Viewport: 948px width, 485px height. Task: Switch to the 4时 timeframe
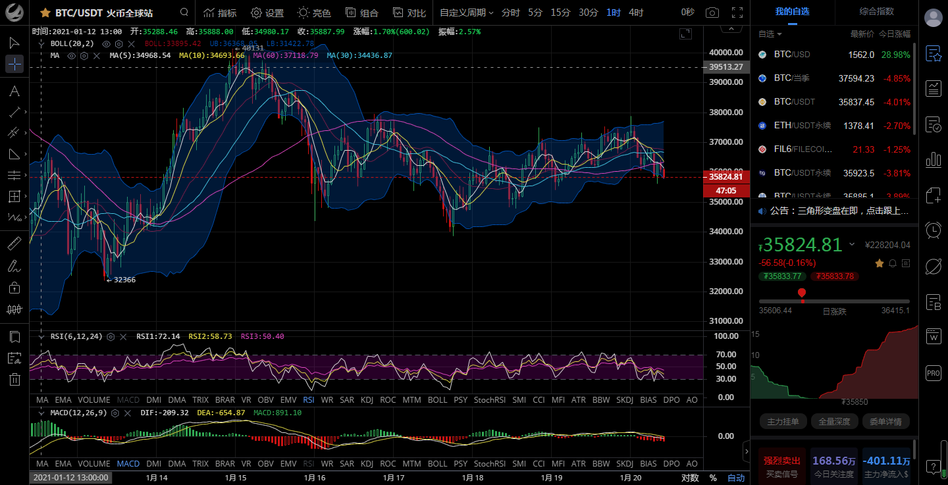[x=636, y=13]
